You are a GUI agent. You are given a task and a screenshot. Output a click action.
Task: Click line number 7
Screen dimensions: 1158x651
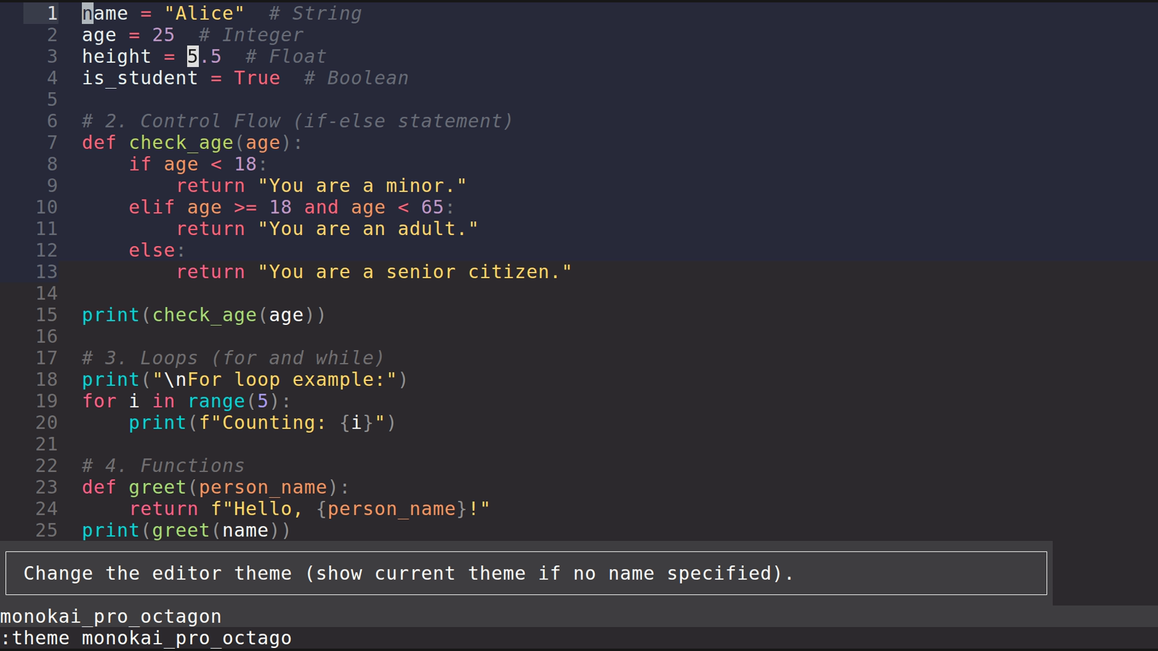click(x=51, y=142)
